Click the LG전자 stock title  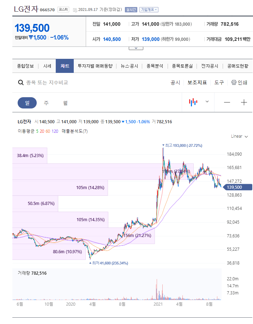[x=26, y=9]
